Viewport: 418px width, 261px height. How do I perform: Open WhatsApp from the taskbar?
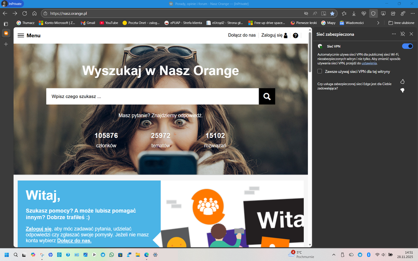[111, 255]
